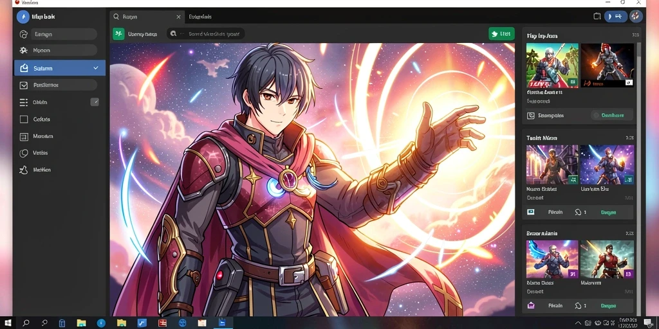Screen dimensions: 659x329
Task: Click the clipboard icon beside the blue pill button
Action: [x=597, y=16]
